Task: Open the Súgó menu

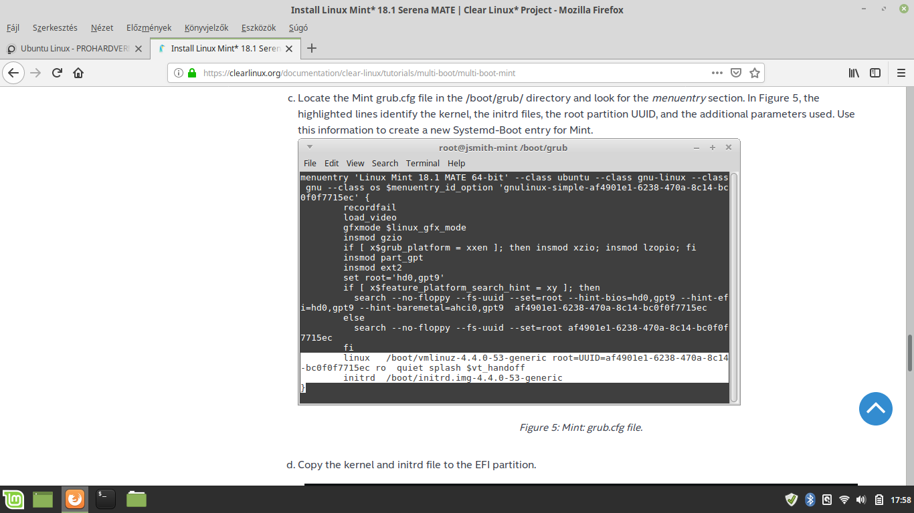Action: tap(298, 28)
